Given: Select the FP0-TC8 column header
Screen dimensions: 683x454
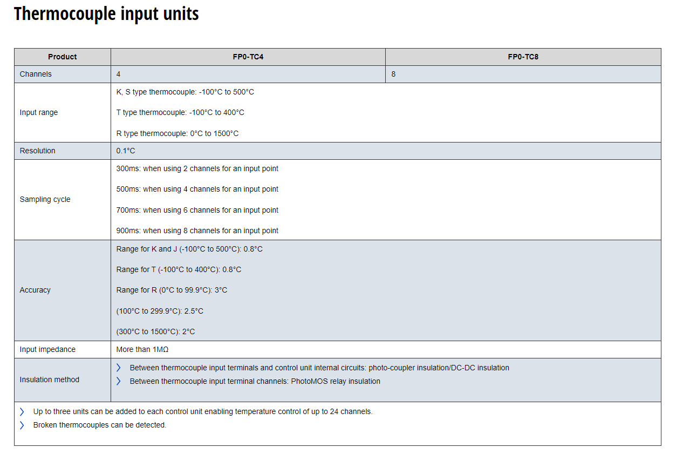Looking at the screenshot, I should point(523,57).
